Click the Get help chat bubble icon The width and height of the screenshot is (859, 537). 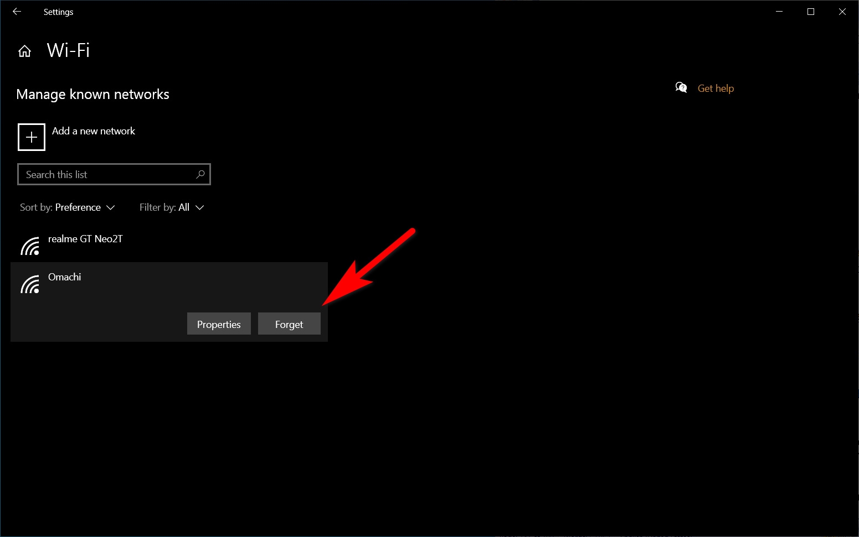tap(681, 87)
